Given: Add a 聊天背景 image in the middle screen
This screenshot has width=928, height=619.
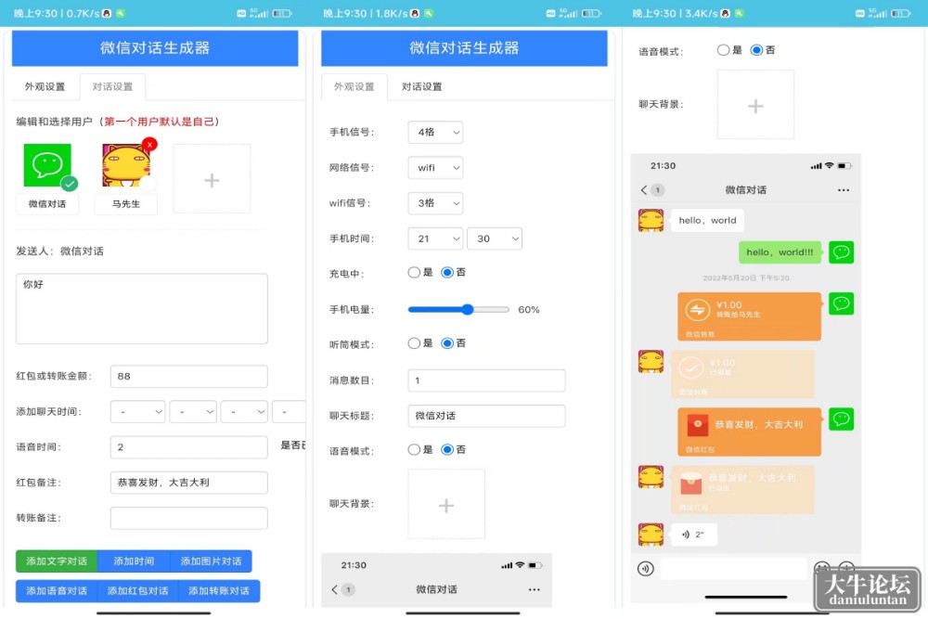Looking at the screenshot, I should [446, 504].
